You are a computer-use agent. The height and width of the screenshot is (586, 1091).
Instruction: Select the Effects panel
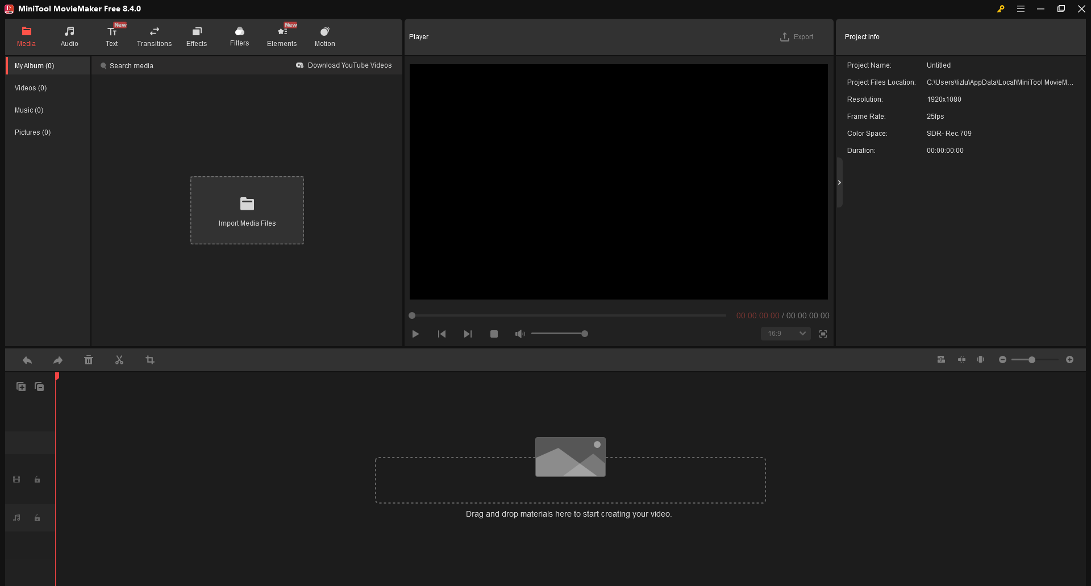(197, 36)
